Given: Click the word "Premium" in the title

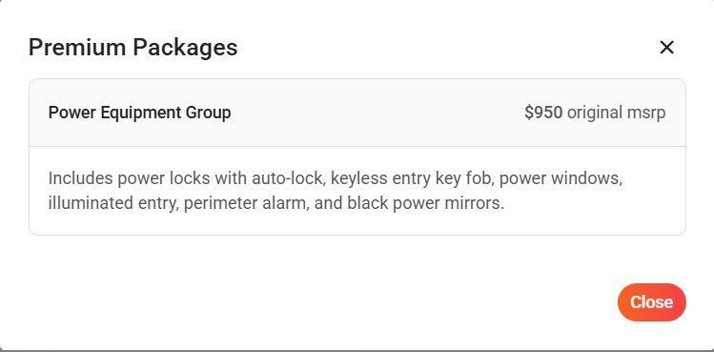Looking at the screenshot, I should [x=77, y=48].
